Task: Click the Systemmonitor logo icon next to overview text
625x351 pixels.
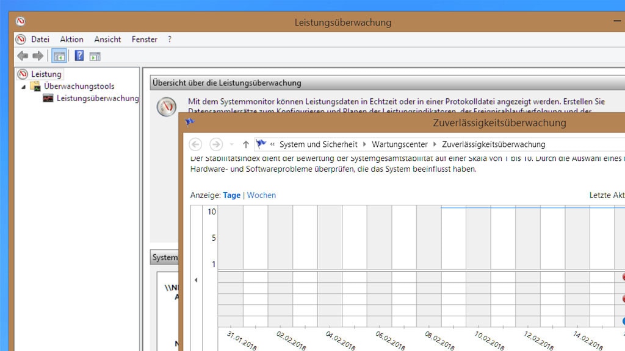Action: point(165,107)
